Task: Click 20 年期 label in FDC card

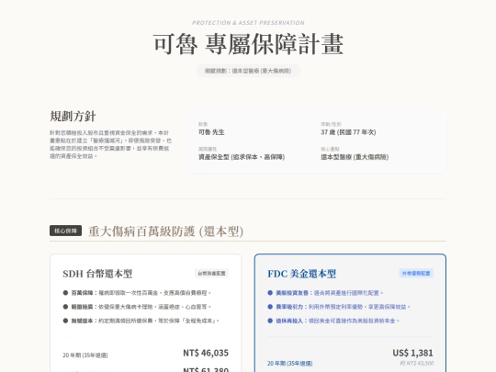Action: 289,364
